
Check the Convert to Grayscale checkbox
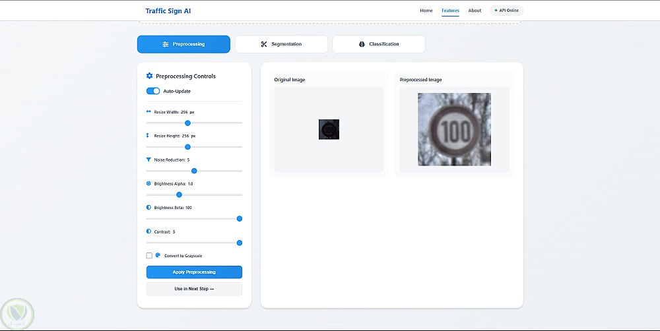click(149, 256)
